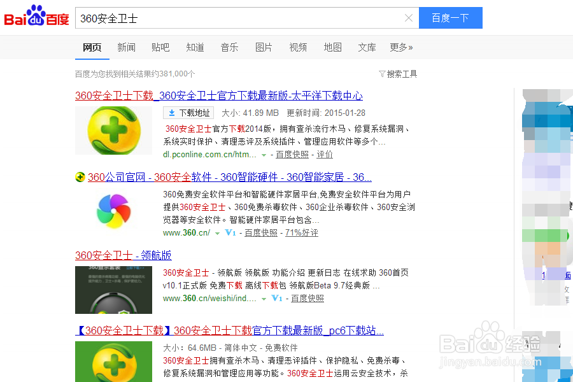
Task: Click the 评价 link
Action: (x=325, y=155)
